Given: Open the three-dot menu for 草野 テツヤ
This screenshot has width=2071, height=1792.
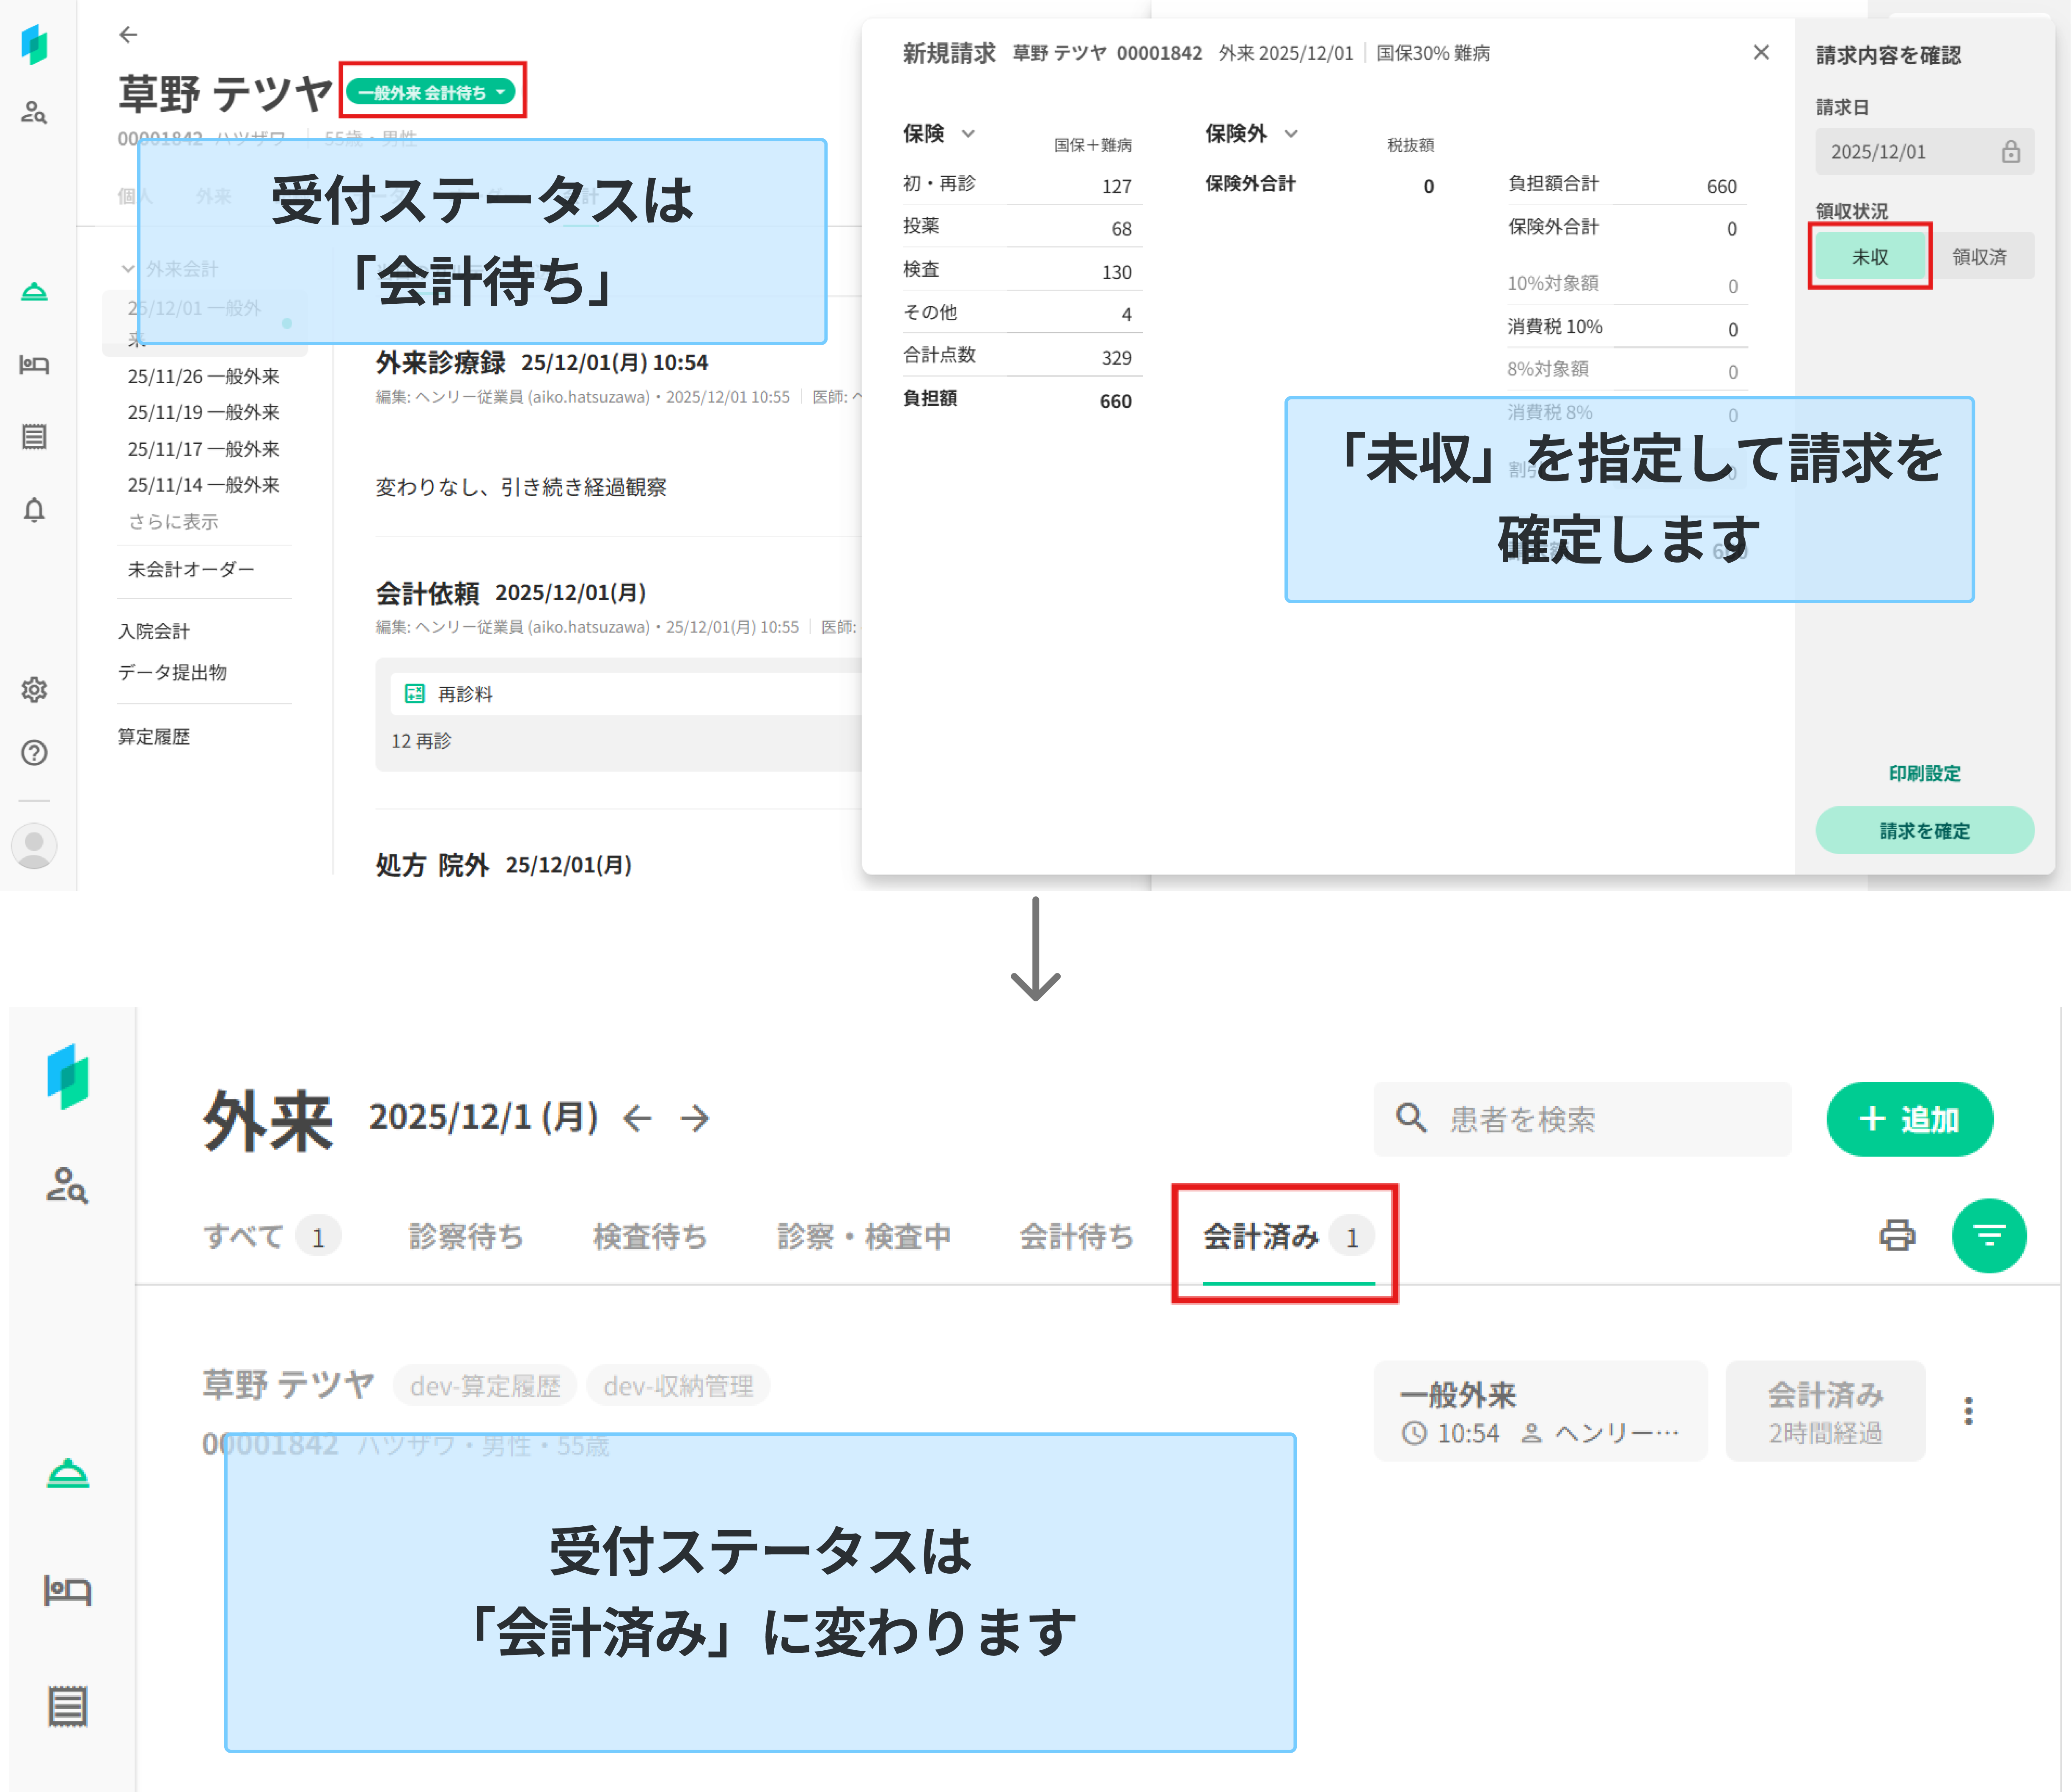Looking at the screenshot, I should 1968,1410.
